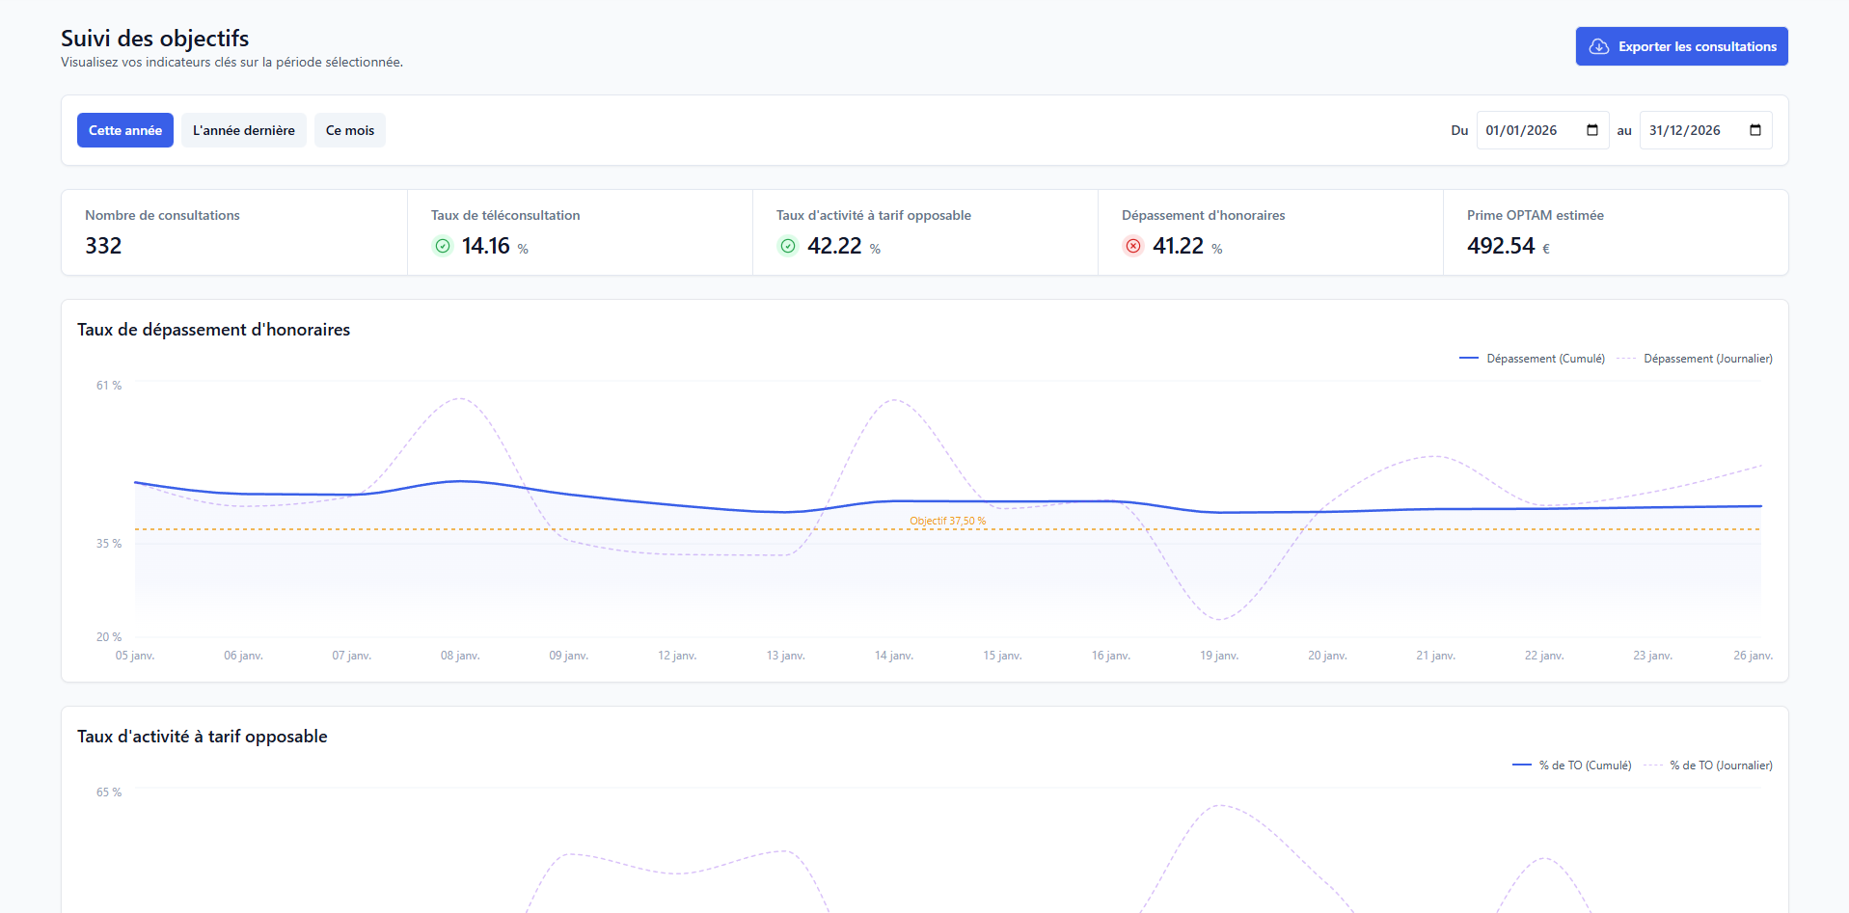Viewport: 1849px width, 913px height.
Task: Select the Cette année period filter
Action: pos(125,130)
